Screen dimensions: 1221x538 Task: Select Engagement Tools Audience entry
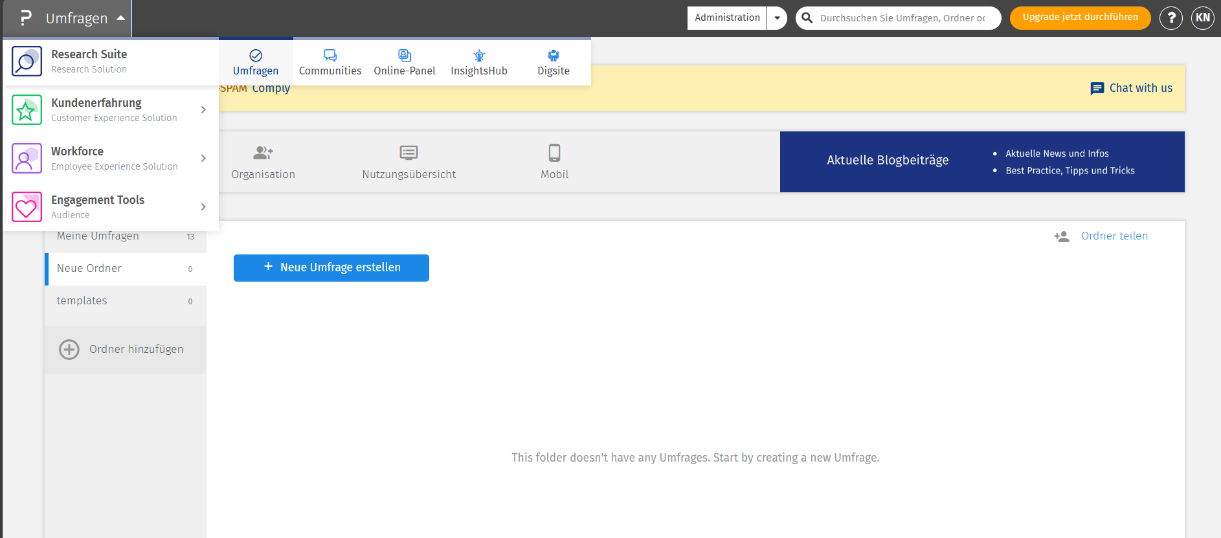tap(111, 207)
